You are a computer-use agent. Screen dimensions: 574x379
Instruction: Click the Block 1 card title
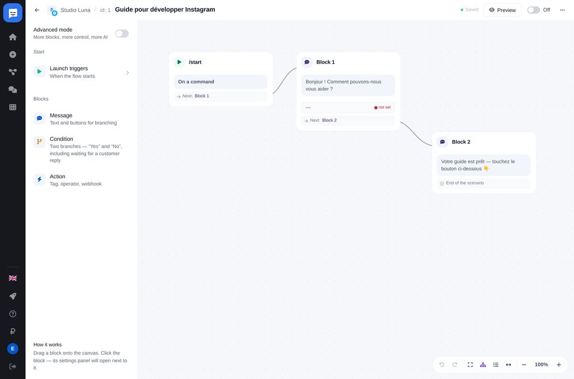[x=325, y=62]
